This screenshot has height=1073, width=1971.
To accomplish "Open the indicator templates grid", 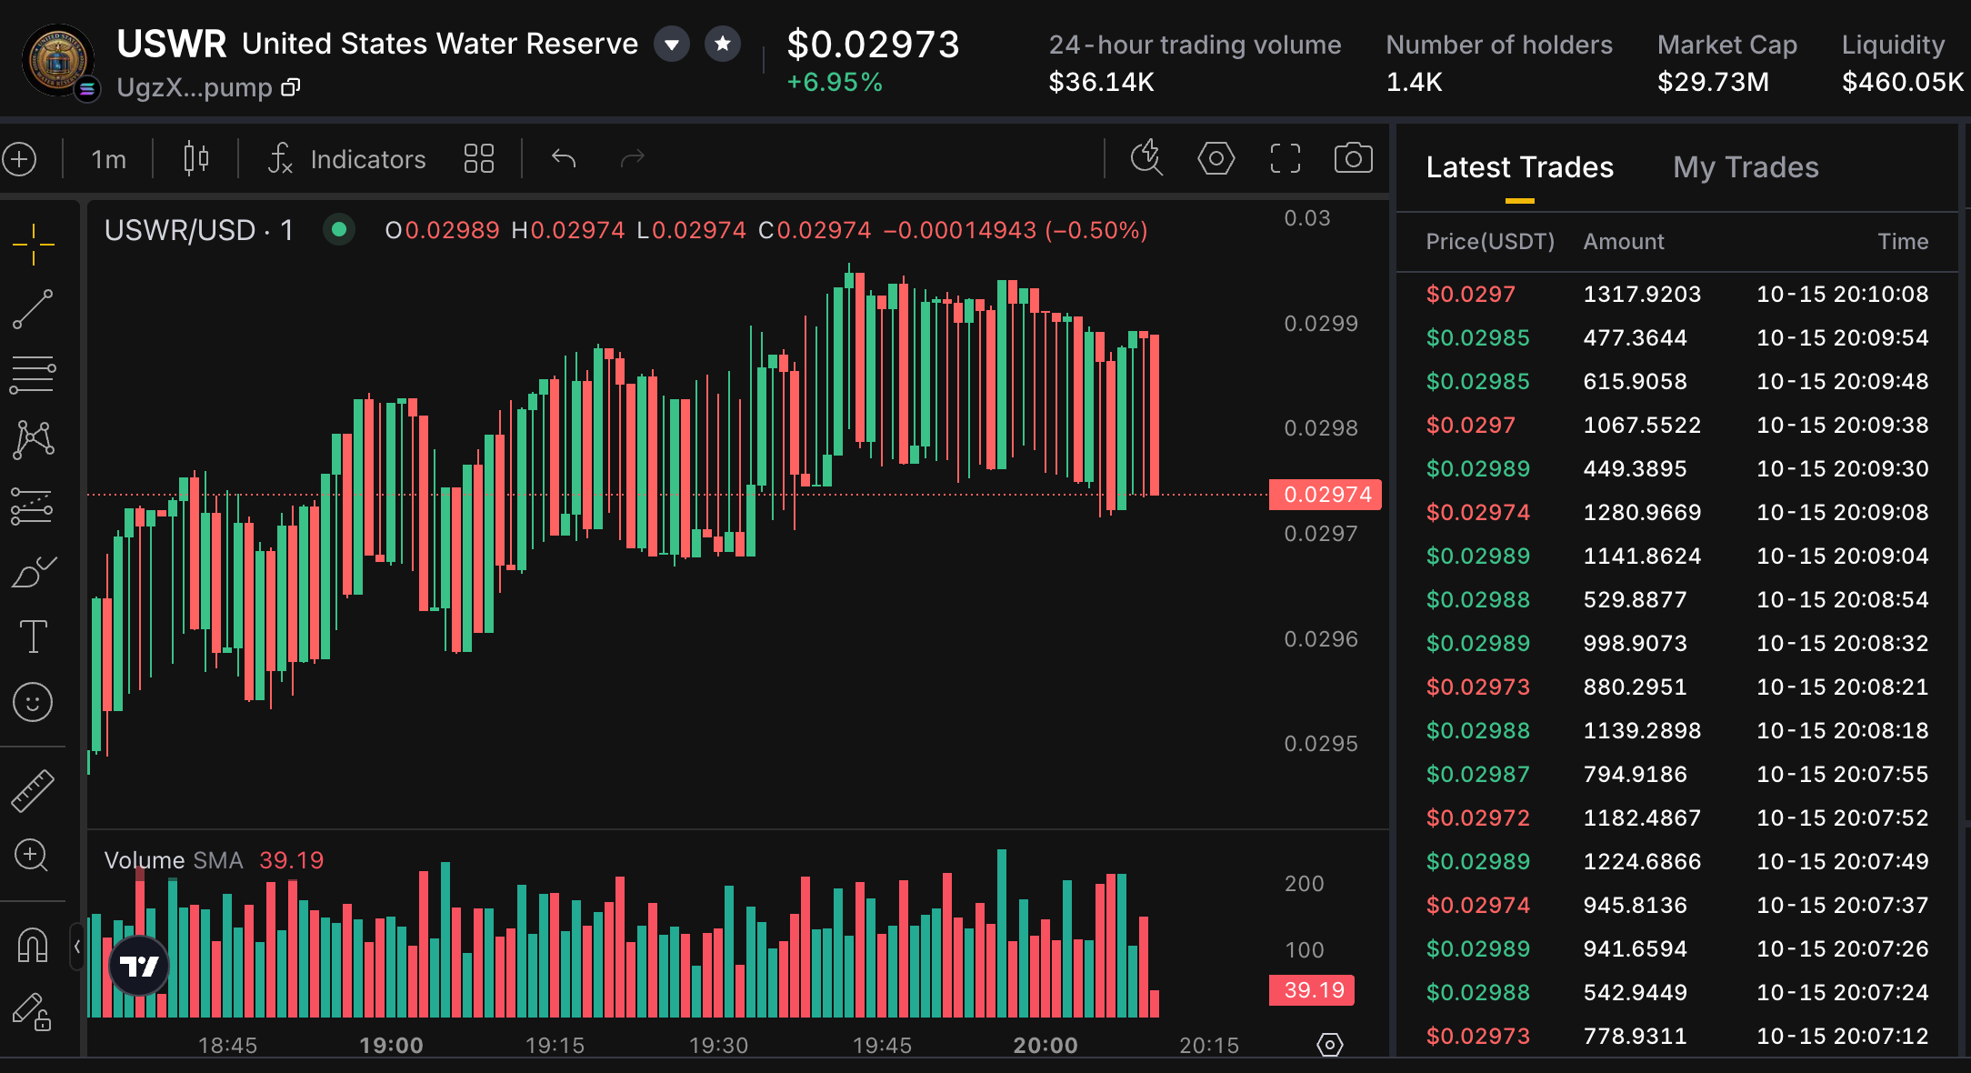I will 479,159.
